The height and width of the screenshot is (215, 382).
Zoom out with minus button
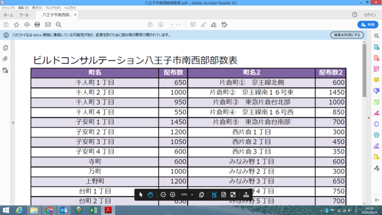[x=163, y=195]
